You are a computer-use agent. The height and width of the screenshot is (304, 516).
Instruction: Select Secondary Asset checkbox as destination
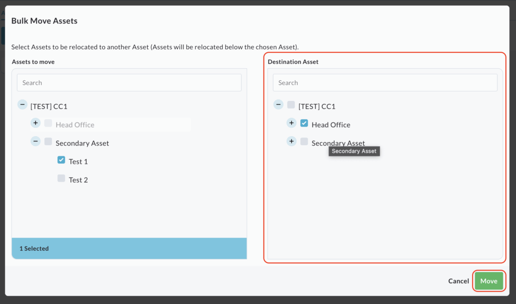point(304,142)
